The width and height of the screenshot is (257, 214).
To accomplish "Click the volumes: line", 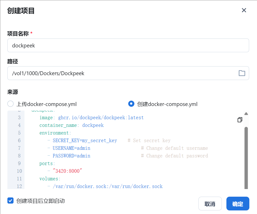I will [x=50, y=179].
